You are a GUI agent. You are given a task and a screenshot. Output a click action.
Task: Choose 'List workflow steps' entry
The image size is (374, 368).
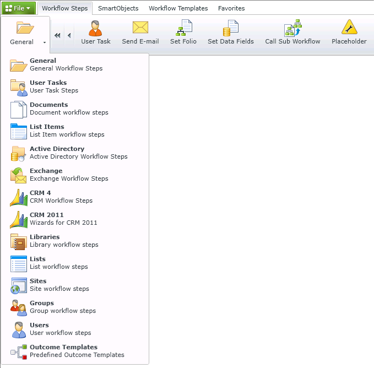click(59, 267)
